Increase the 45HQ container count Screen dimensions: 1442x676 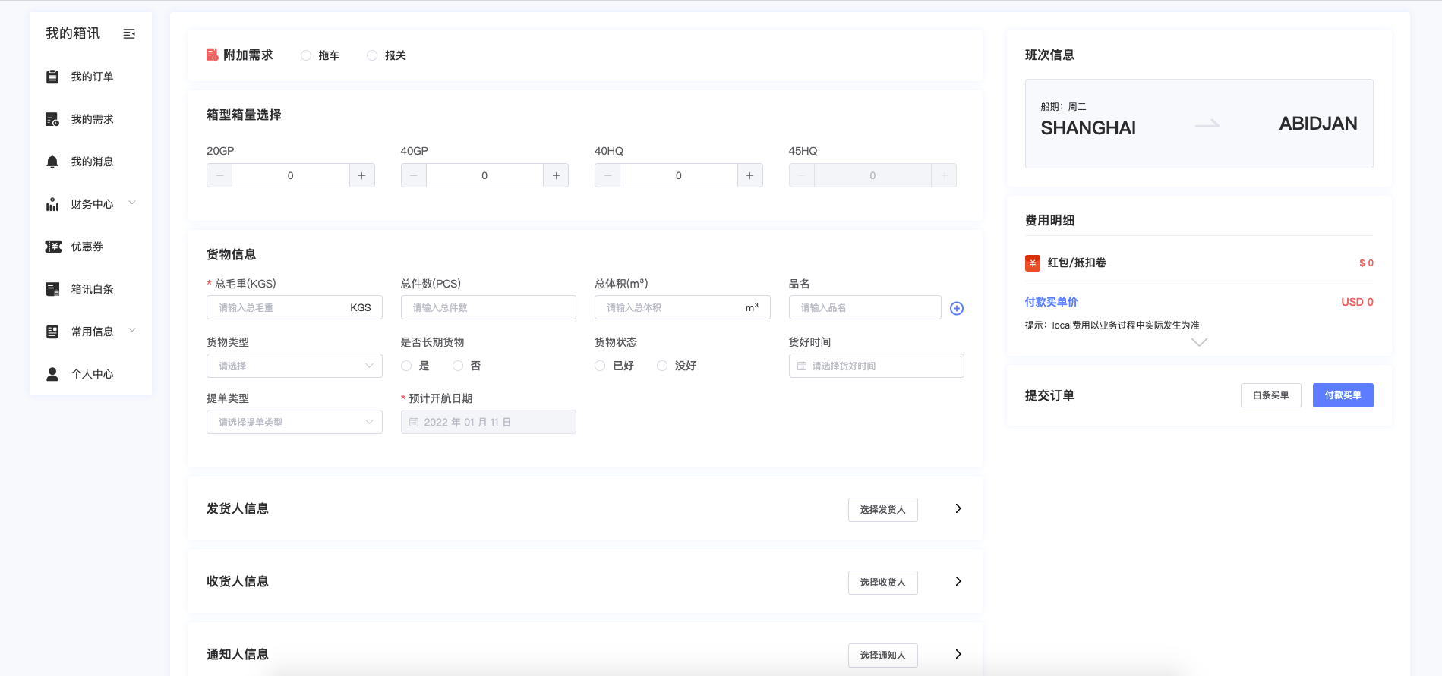click(x=944, y=175)
